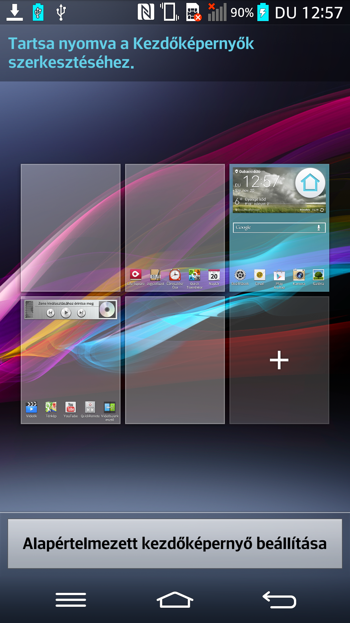Select the empty top-left home screen thumbnail
Screen dimensions: 350x623
tap(71, 228)
